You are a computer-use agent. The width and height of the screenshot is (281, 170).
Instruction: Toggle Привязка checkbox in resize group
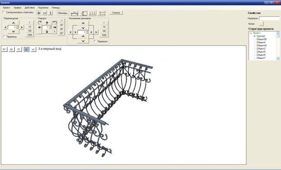(95, 41)
